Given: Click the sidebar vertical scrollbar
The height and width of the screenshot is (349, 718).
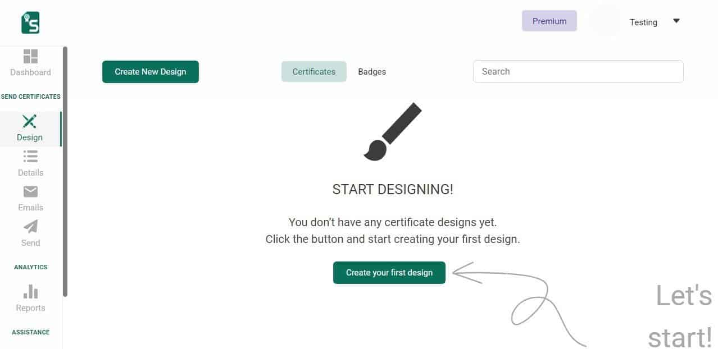Looking at the screenshot, I should [x=65, y=171].
